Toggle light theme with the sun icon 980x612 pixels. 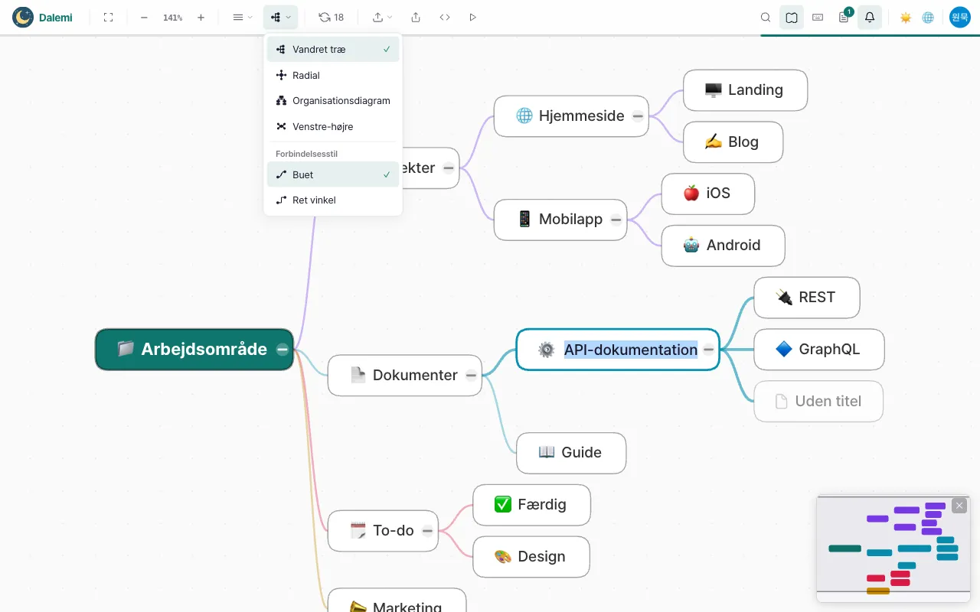(906, 18)
